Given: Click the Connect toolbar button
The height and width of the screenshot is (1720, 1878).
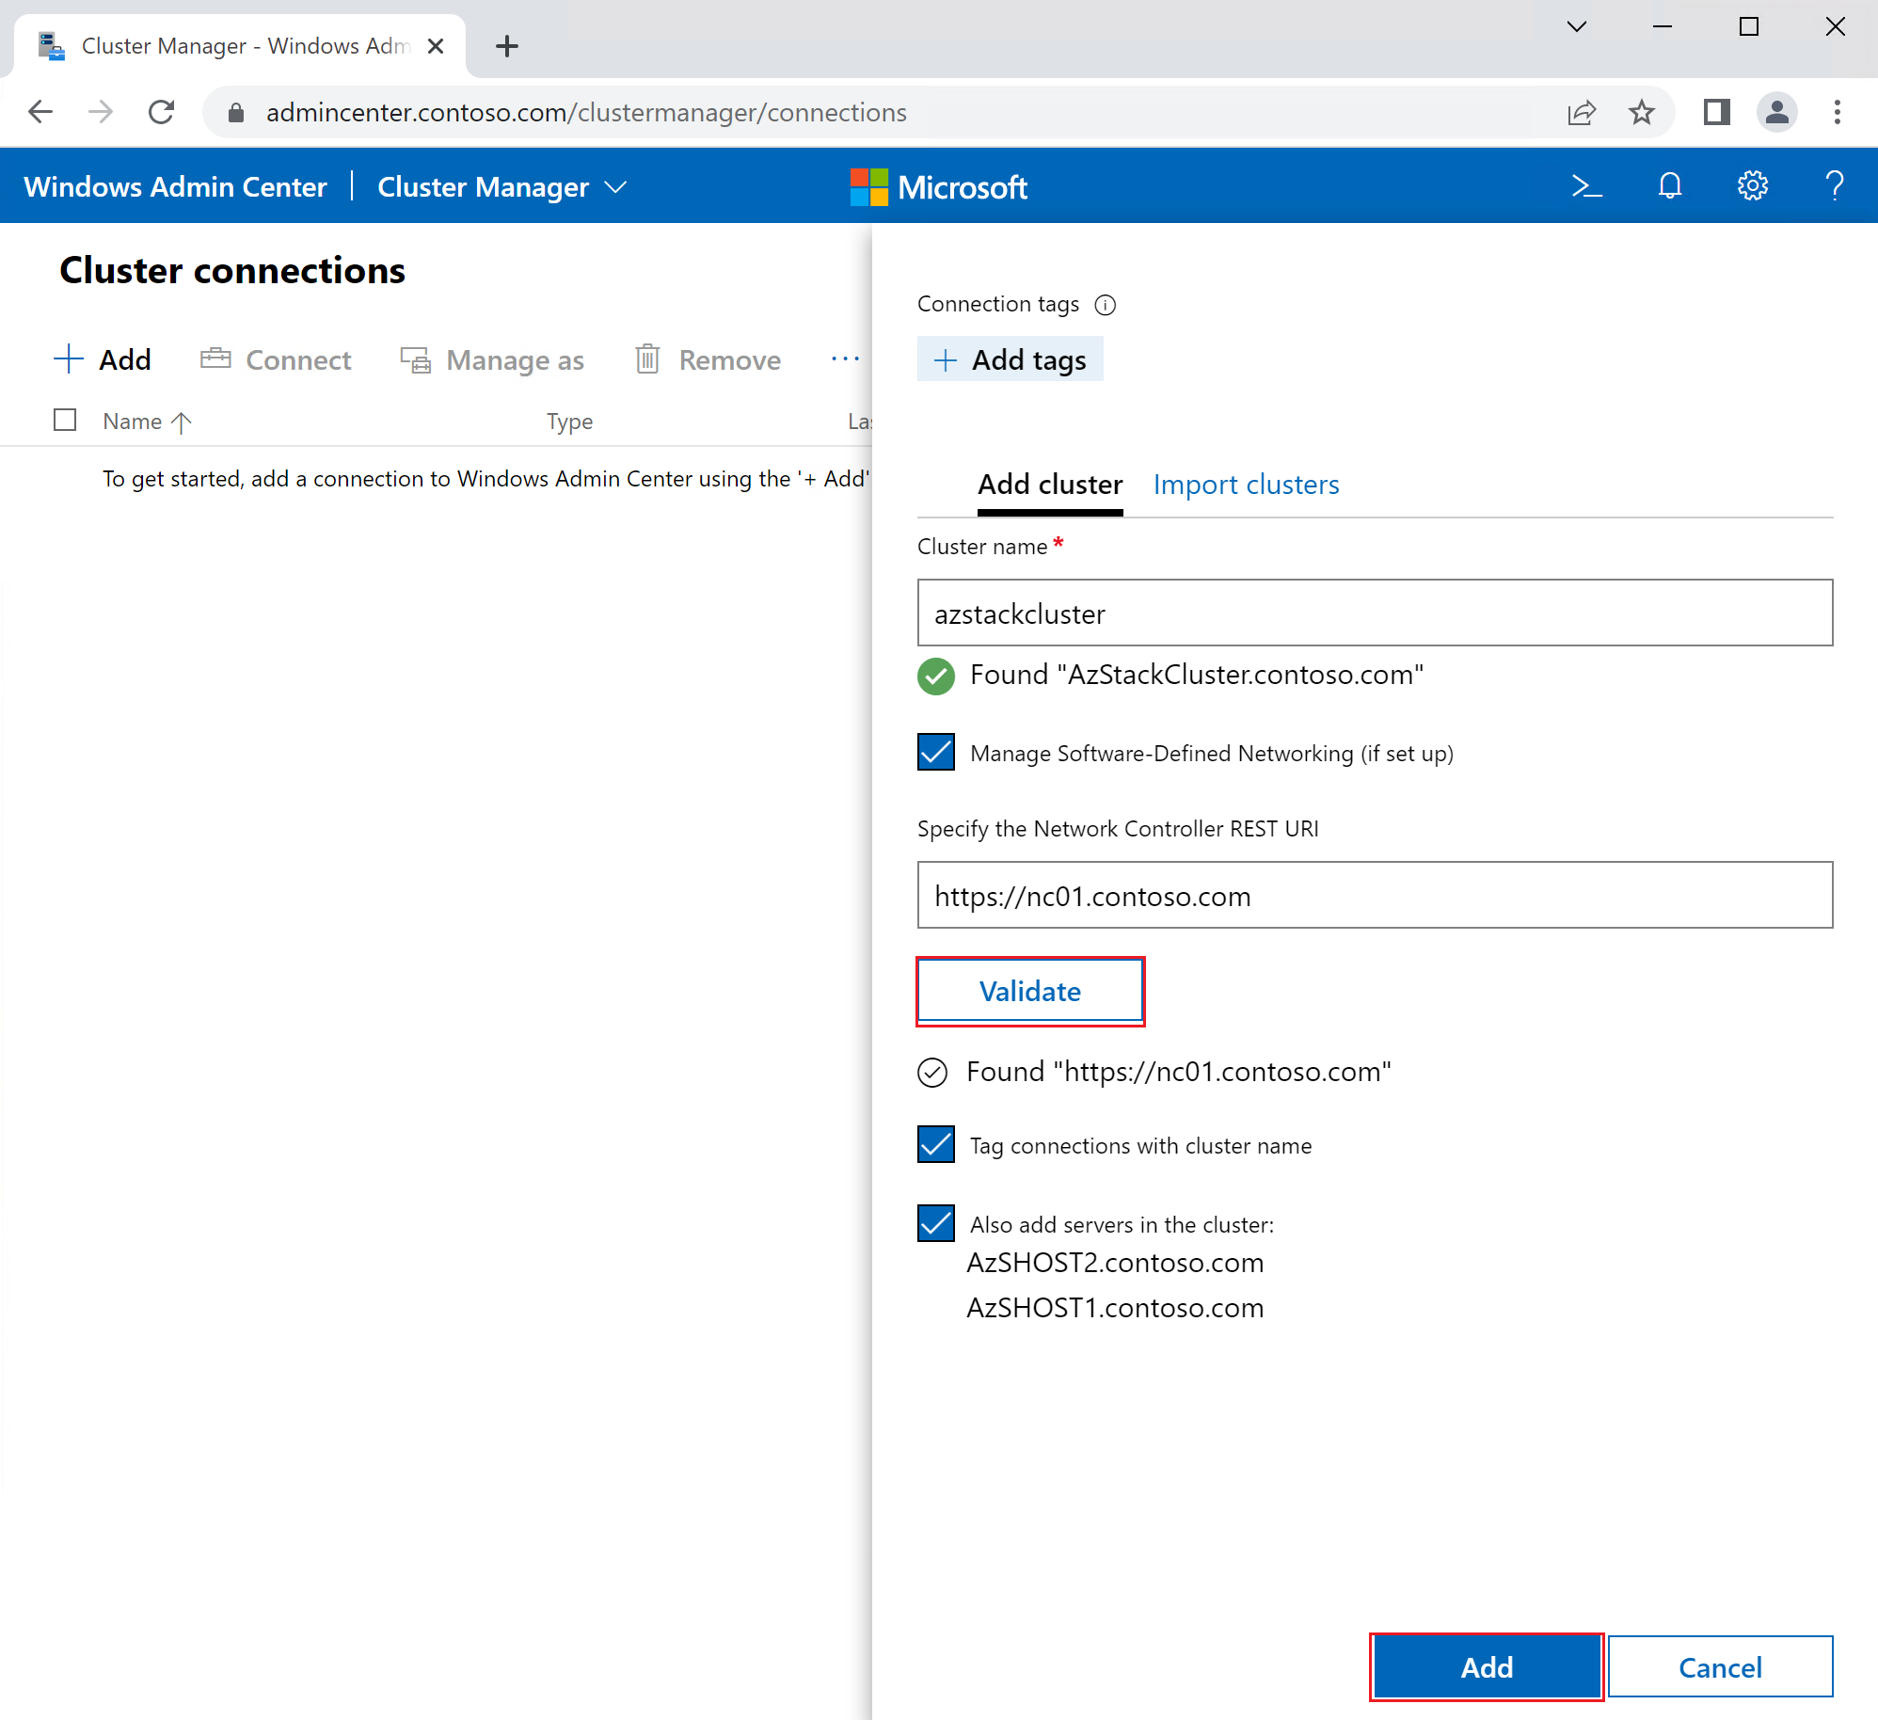Looking at the screenshot, I should pyautogui.click(x=276, y=359).
